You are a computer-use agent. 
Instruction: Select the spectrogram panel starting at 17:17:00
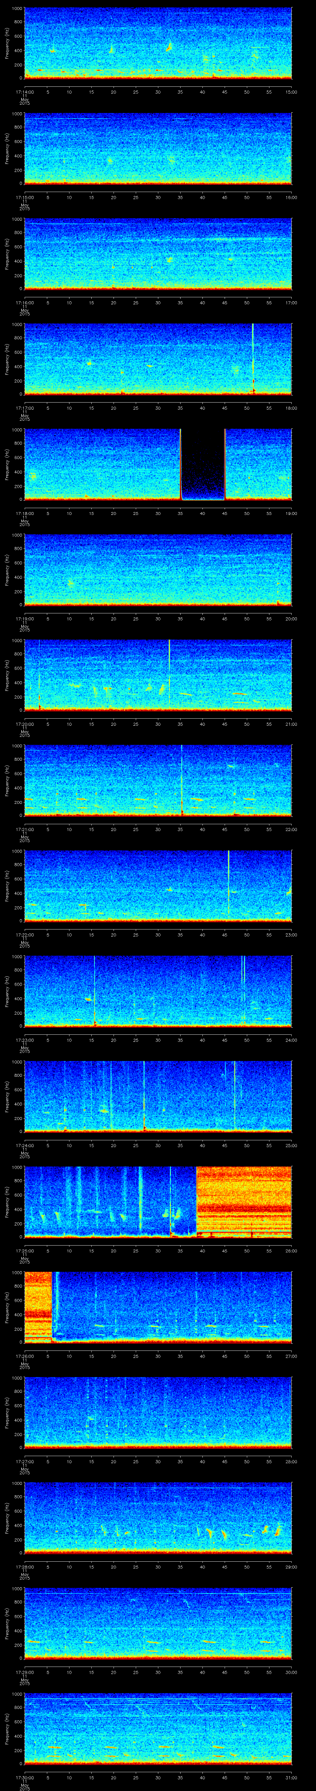point(158,359)
